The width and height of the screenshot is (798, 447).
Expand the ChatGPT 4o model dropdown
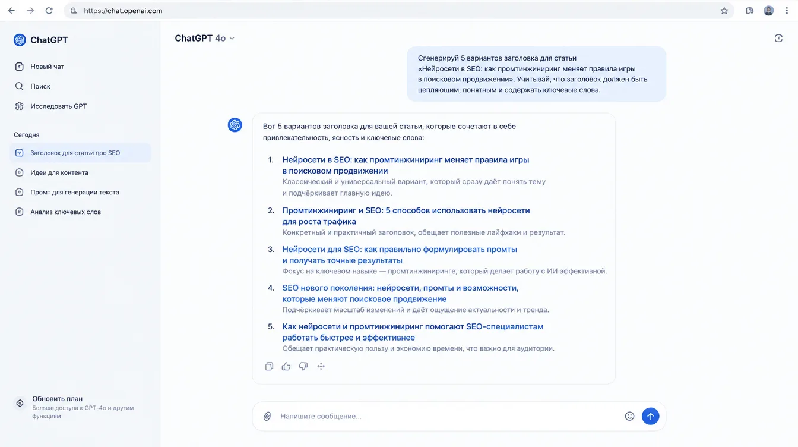click(205, 38)
